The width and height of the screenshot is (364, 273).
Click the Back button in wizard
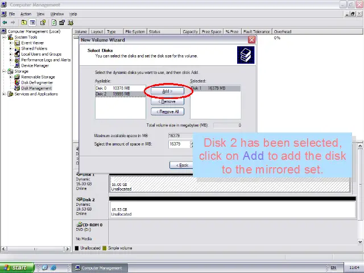point(181,165)
